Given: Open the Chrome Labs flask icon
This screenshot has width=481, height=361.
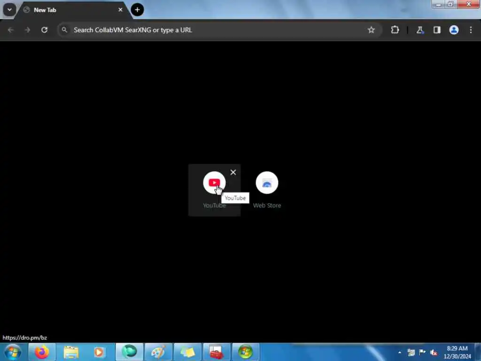Looking at the screenshot, I should pos(419,30).
